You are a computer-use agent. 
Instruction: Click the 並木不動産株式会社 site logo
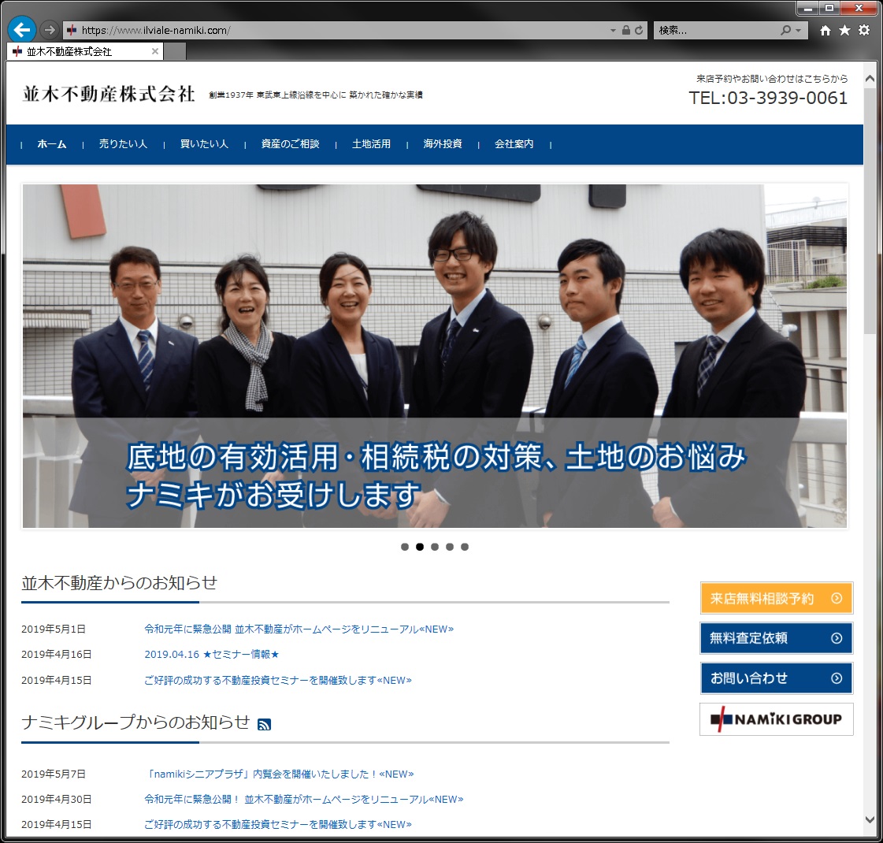(109, 94)
